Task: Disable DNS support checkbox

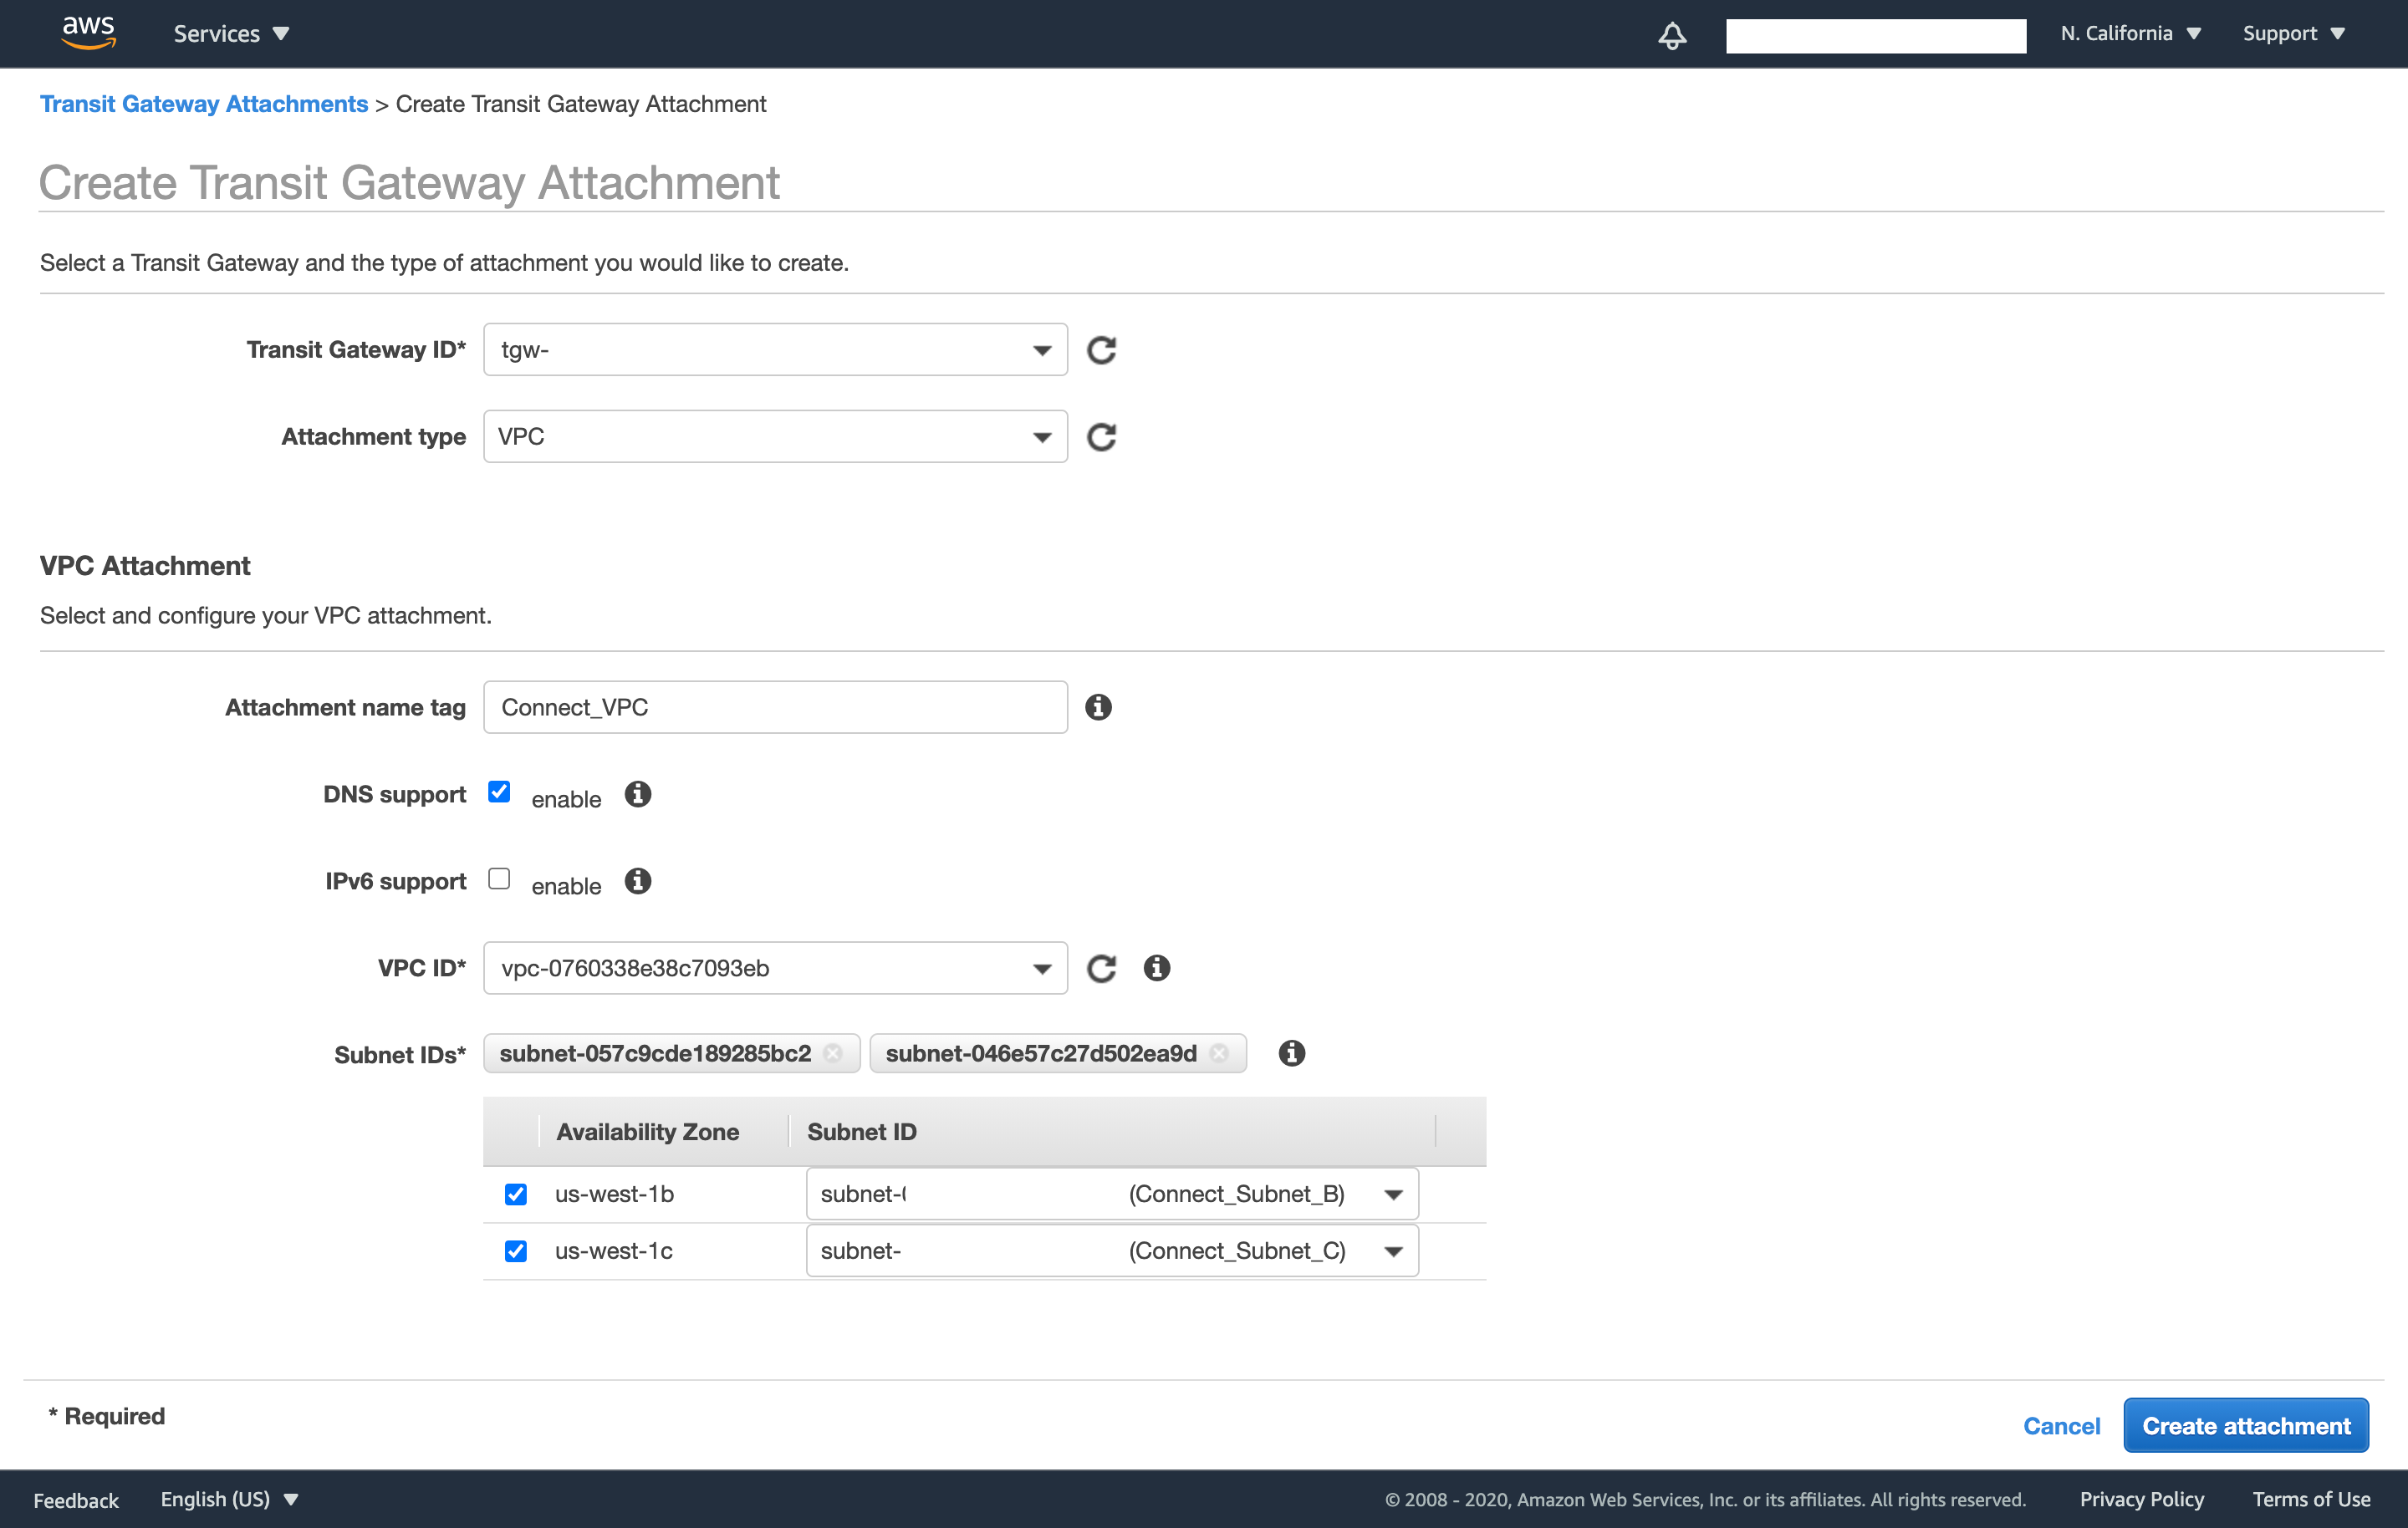Action: tap(499, 792)
